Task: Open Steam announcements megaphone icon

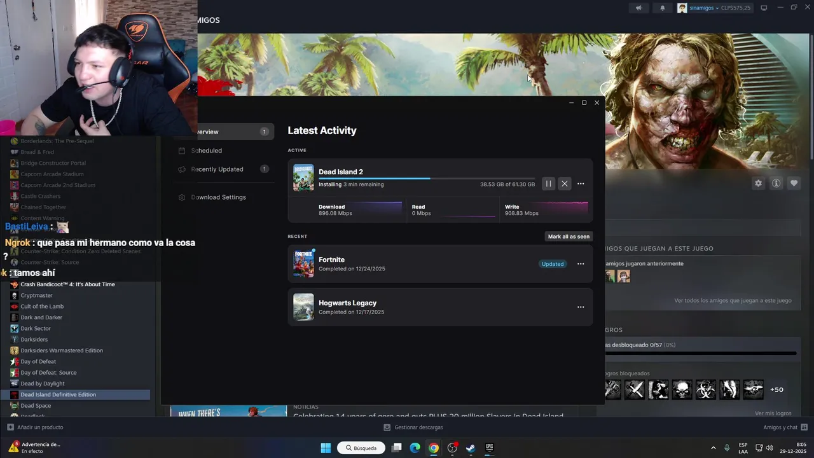Action: click(x=639, y=8)
